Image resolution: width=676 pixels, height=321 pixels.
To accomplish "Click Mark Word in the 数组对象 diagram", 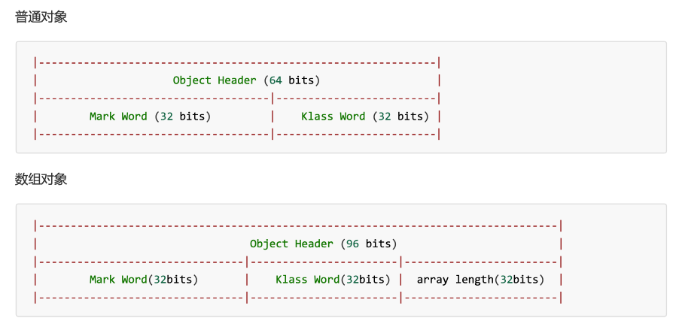I will (118, 280).
